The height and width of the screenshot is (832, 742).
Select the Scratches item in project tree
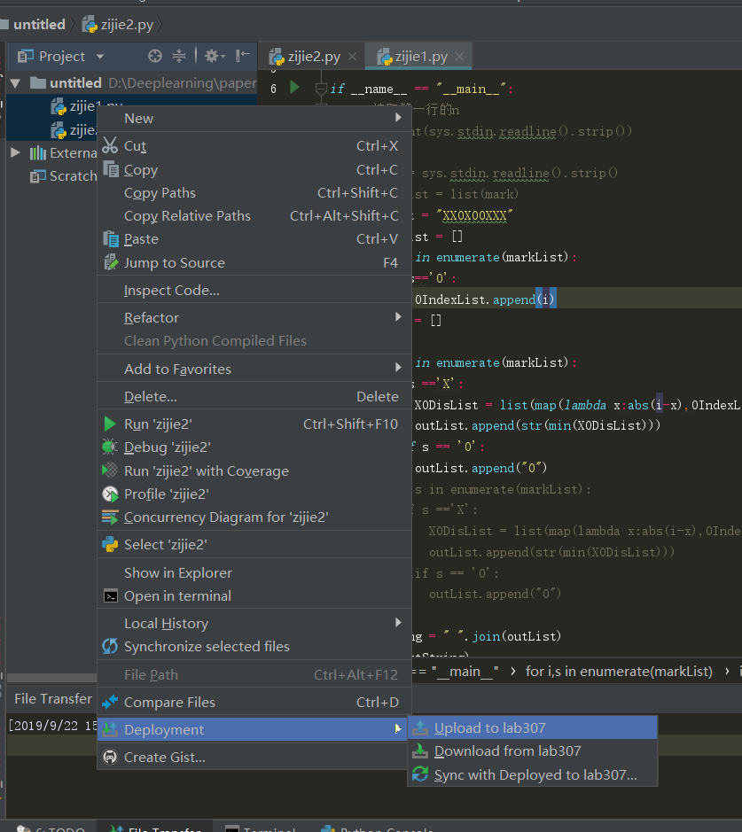64,176
